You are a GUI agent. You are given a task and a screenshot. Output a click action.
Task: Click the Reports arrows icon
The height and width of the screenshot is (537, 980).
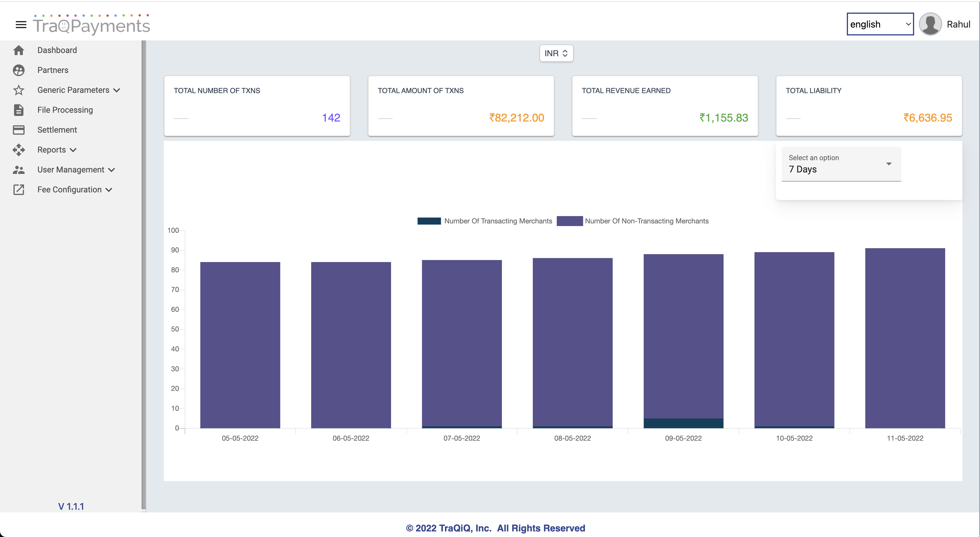tap(19, 150)
